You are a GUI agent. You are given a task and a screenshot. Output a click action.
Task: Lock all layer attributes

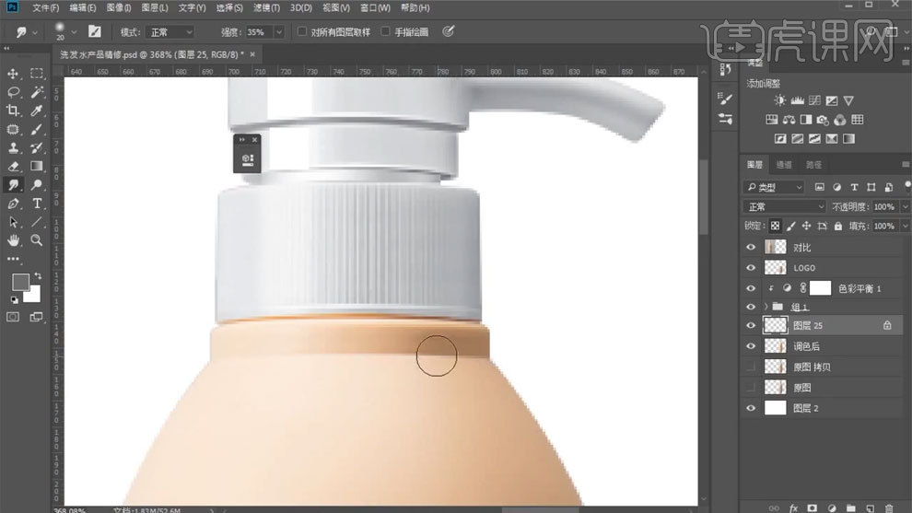coord(837,226)
